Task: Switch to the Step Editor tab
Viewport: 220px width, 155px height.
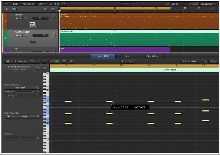Action: 152,56
